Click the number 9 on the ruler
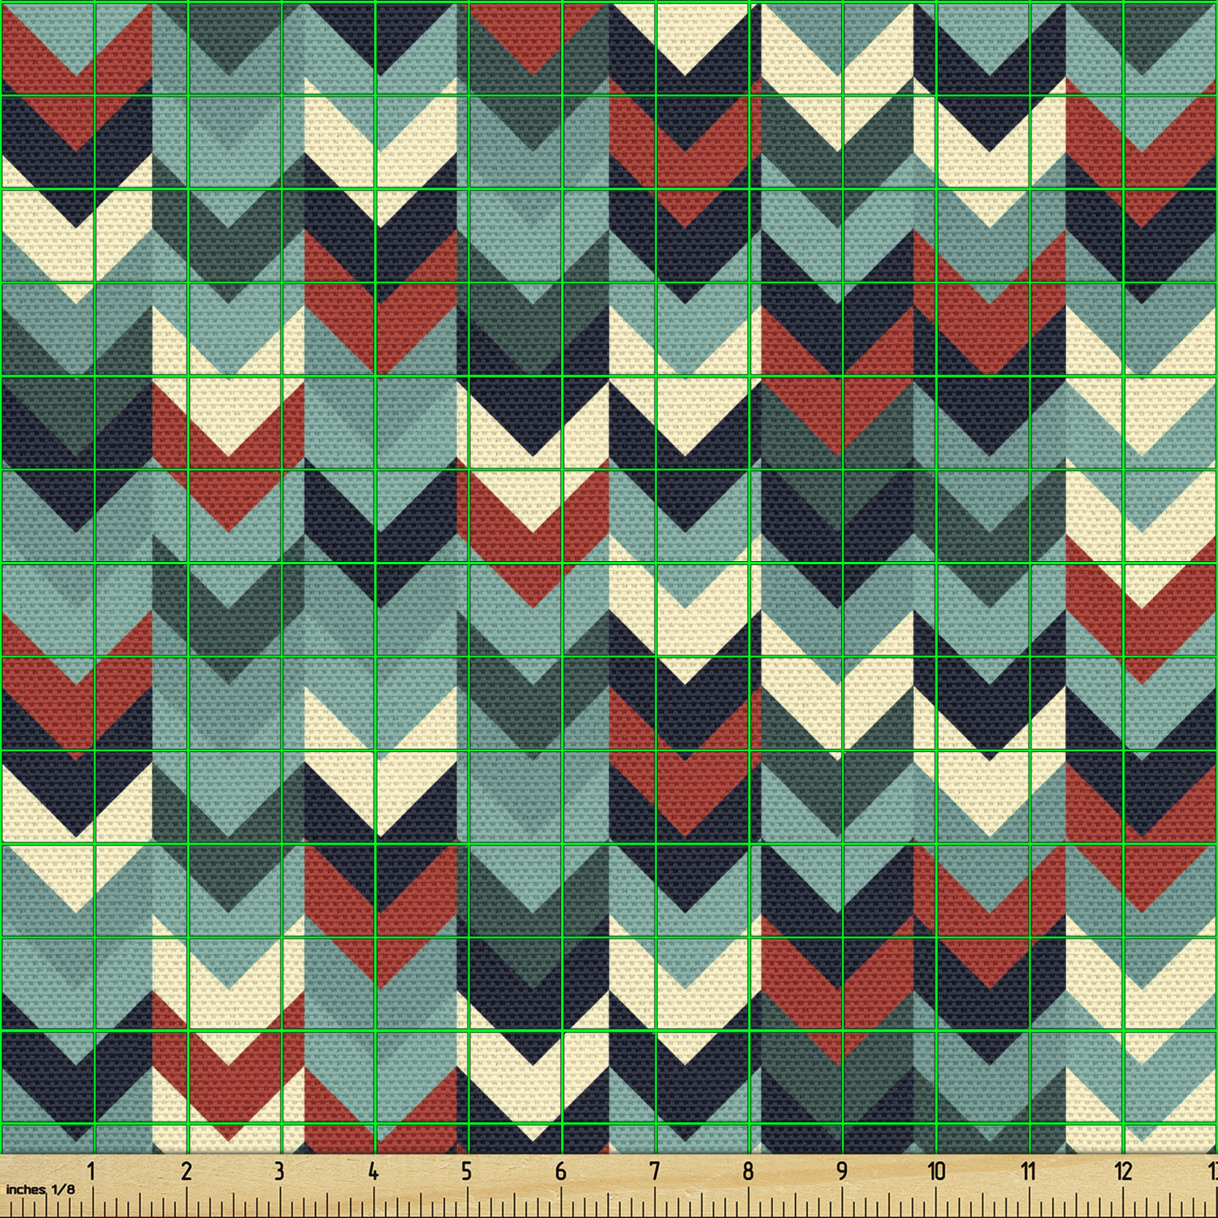Viewport: 1218px width, 1218px height. tap(842, 1171)
